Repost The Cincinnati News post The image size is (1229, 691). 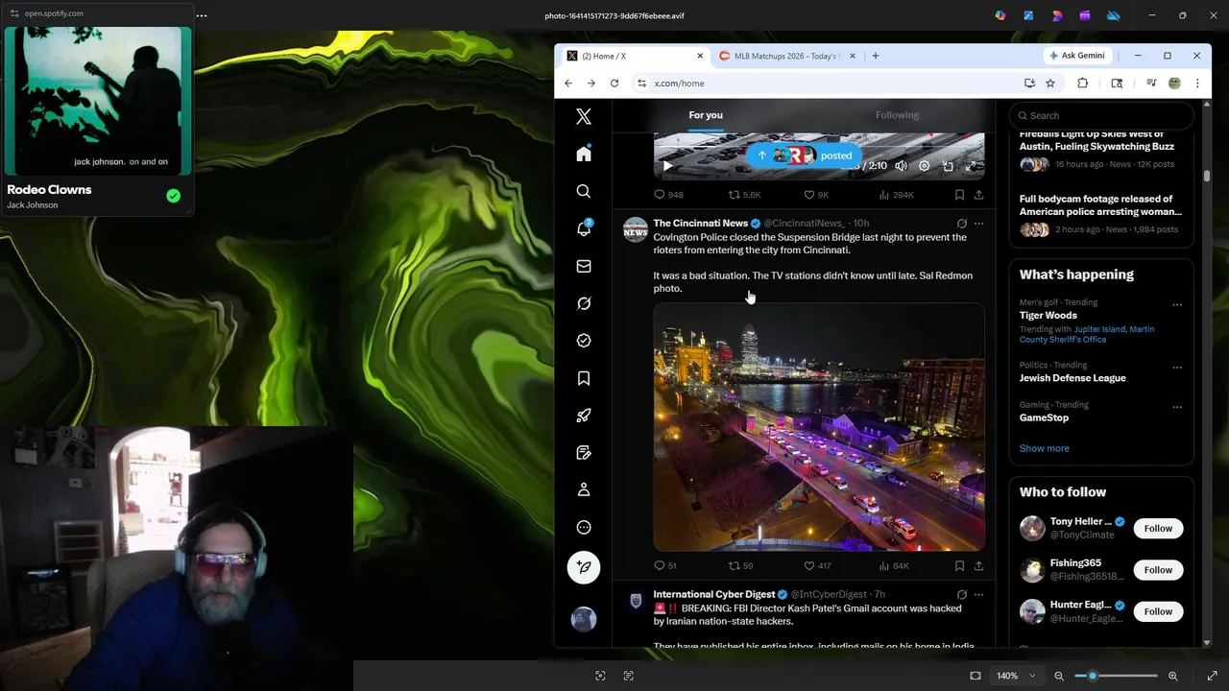[x=735, y=566]
